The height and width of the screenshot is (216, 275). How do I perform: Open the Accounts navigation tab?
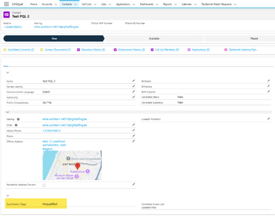tap(47, 4)
